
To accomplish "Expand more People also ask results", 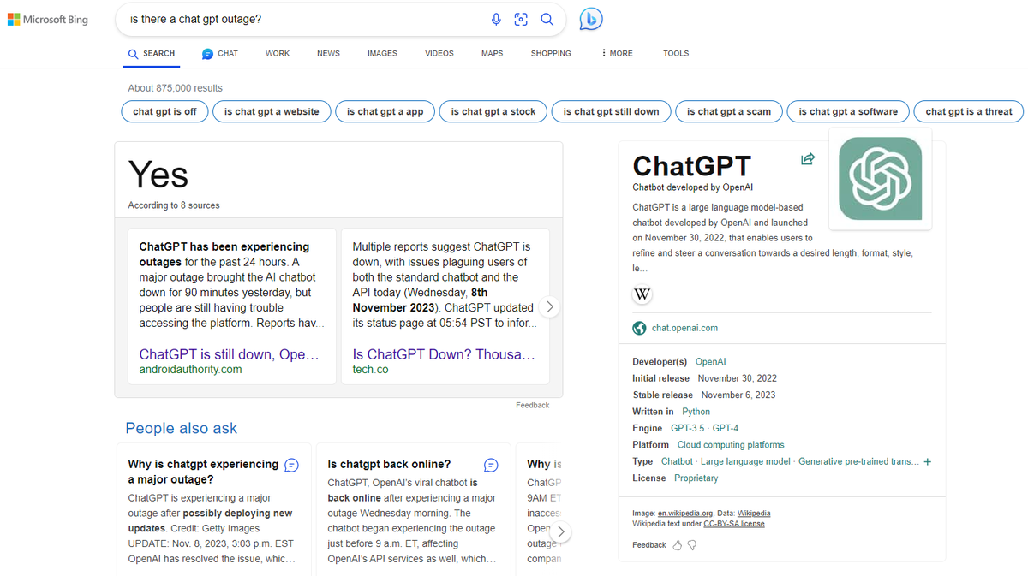I will click(x=561, y=531).
